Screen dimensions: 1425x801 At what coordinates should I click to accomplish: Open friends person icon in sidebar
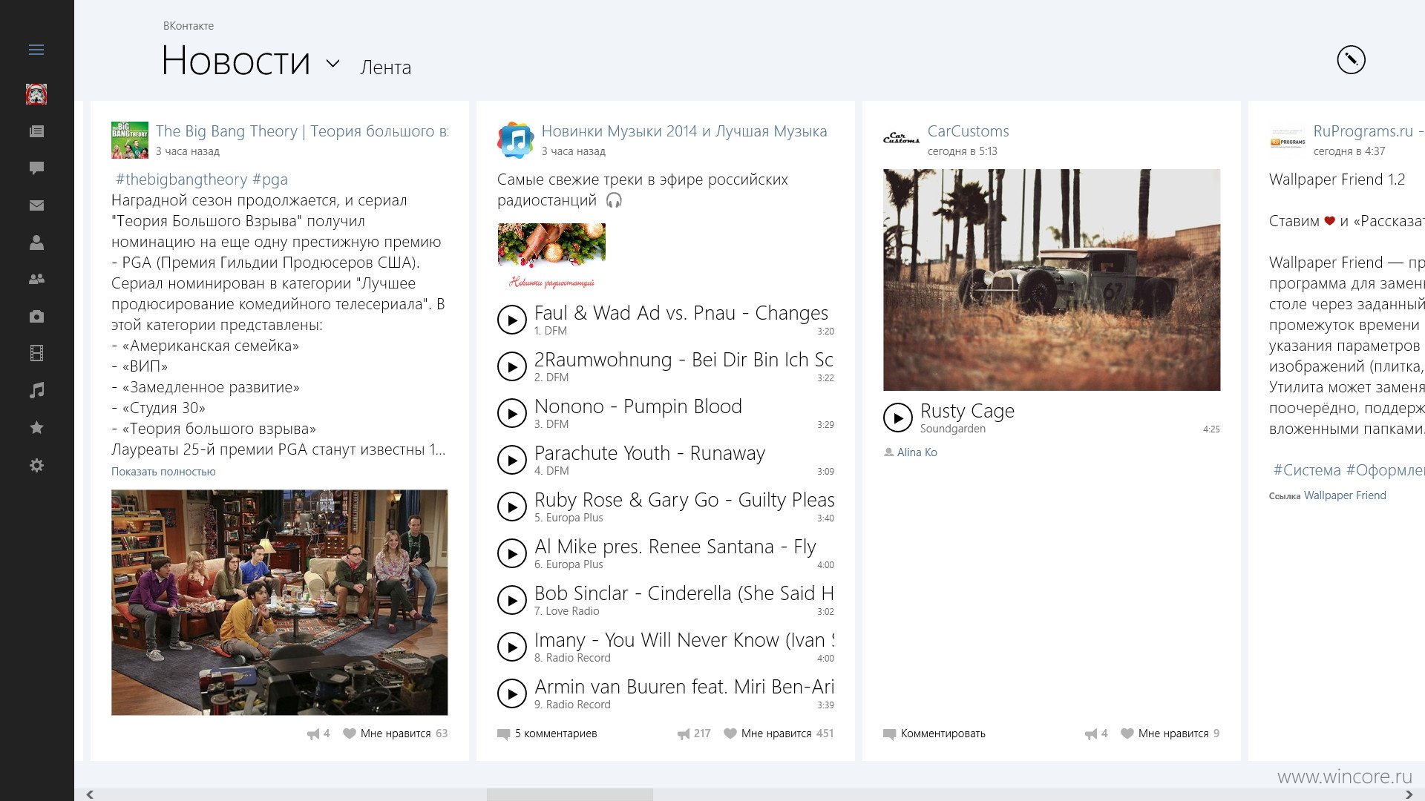(x=36, y=243)
